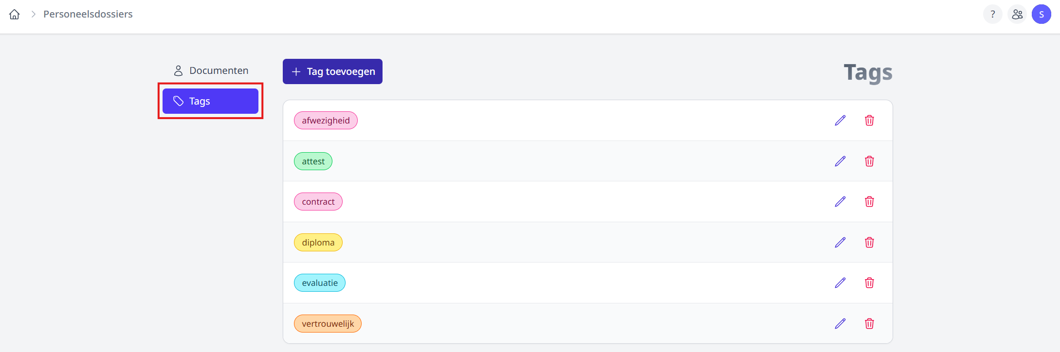Delete the contract tag

[x=869, y=202]
